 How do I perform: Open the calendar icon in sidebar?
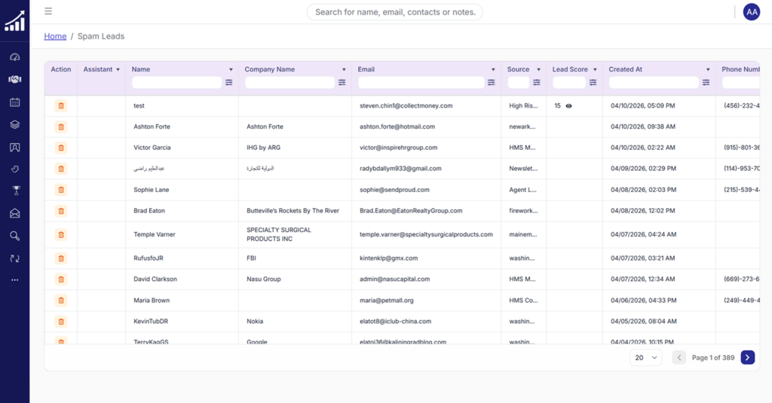(14, 102)
